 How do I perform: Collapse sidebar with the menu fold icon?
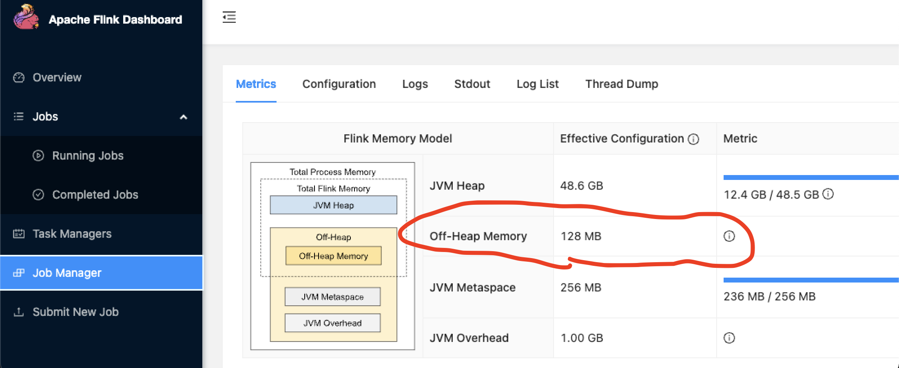tap(229, 18)
